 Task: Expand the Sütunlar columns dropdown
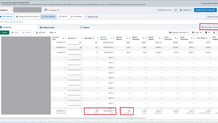179,33
